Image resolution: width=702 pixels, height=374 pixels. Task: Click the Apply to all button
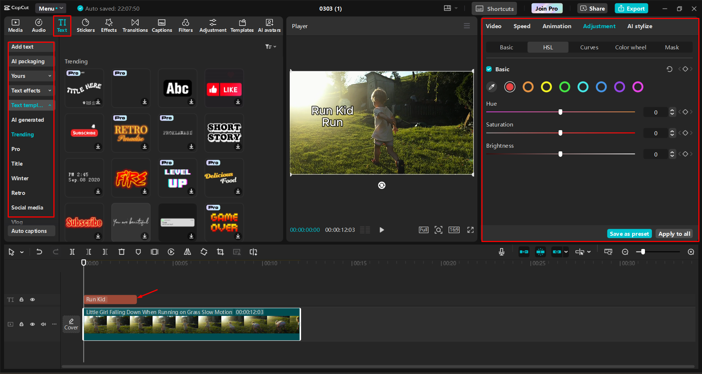pyautogui.click(x=674, y=233)
